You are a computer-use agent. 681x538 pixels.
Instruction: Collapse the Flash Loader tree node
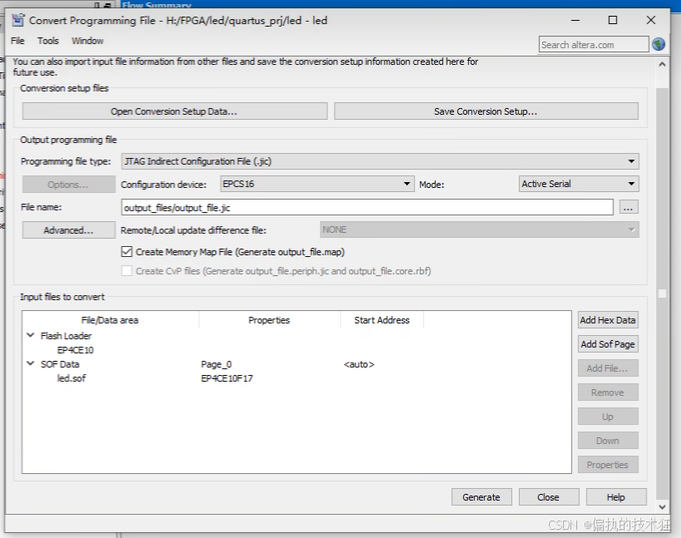(x=31, y=335)
